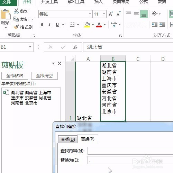Image resolution: width=173 pixels, height=173 pixels.
Task: Align text right
Action: tap(144, 25)
